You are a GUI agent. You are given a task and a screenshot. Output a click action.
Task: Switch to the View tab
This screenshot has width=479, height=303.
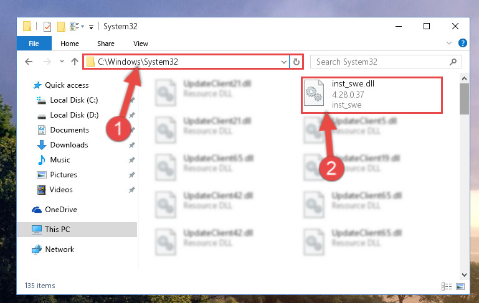pyautogui.click(x=141, y=44)
